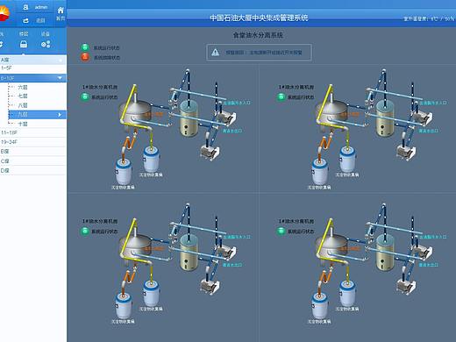Viewport: 456px width, 342px height.
Task: Click the red fault-status icon in the legend
Action: (85, 57)
